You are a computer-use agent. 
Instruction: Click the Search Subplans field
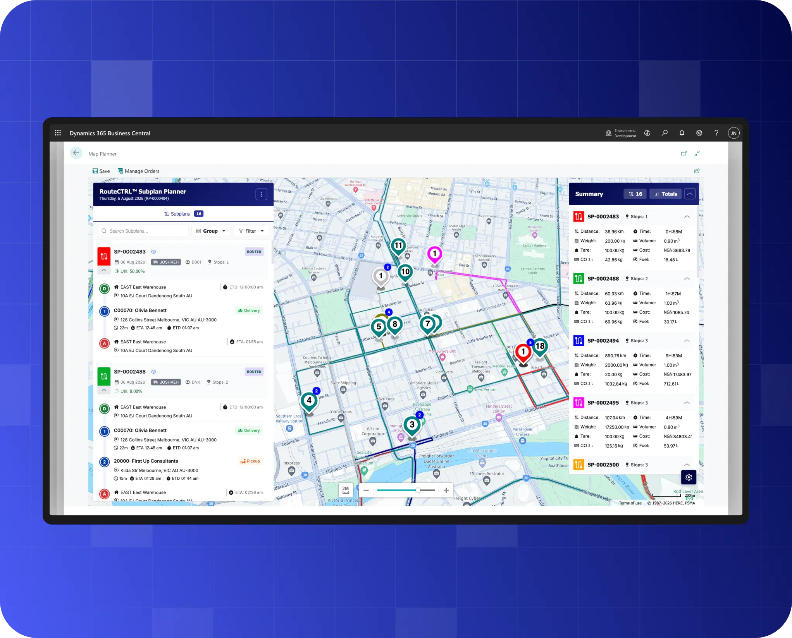click(143, 231)
